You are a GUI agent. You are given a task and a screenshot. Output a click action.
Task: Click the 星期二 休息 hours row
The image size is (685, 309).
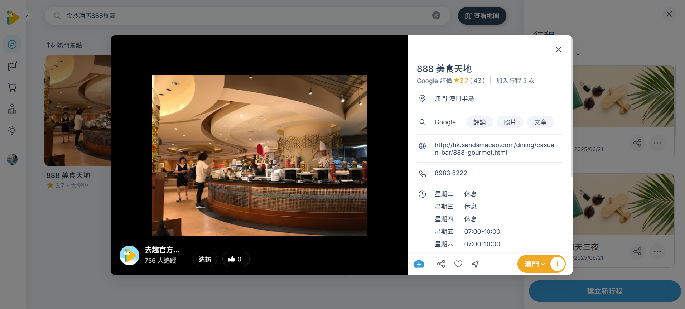[456, 194]
